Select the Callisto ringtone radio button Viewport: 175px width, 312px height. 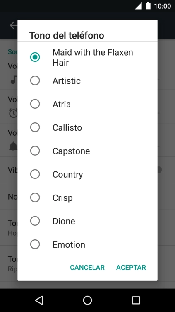click(35, 127)
